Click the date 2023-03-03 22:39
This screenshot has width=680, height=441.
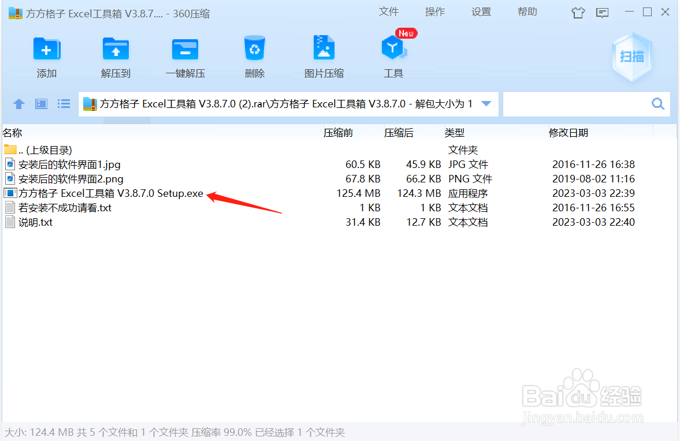(593, 193)
